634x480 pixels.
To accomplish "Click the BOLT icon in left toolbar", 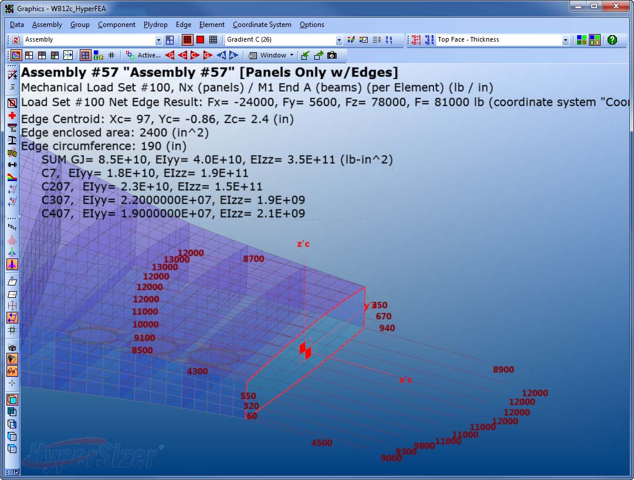I will pyautogui.click(x=12, y=227).
